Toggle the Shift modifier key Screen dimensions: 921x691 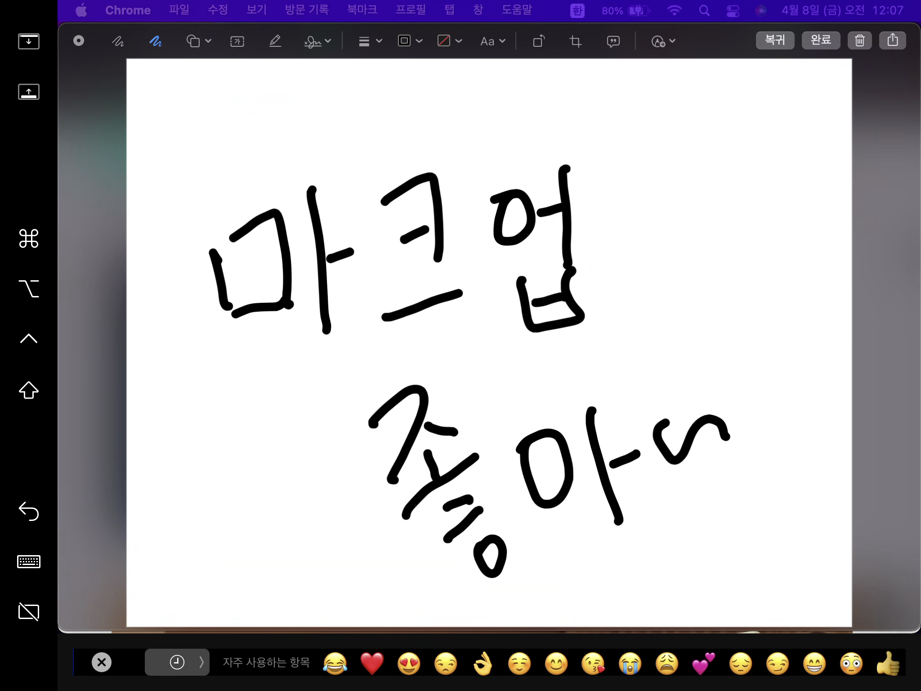pos(29,390)
